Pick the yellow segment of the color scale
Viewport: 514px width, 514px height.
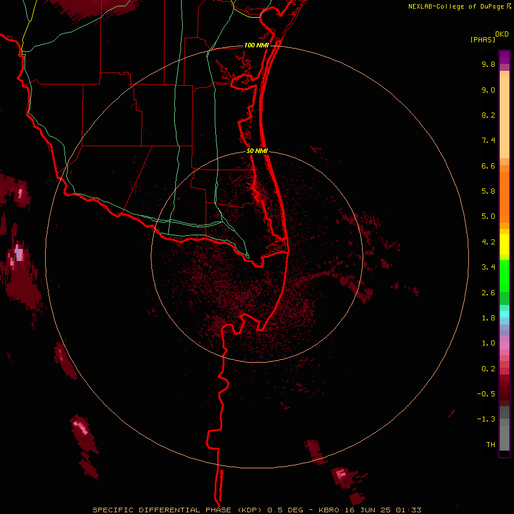pos(504,244)
